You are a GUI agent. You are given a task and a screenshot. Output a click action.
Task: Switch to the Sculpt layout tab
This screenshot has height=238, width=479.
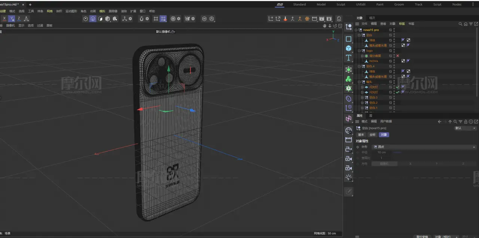(341, 4)
